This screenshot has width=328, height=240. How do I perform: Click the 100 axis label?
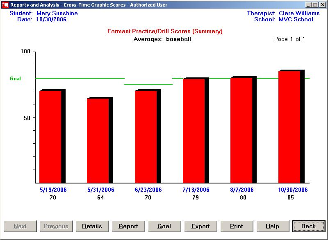pyautogui.click(x=25, y=51)
